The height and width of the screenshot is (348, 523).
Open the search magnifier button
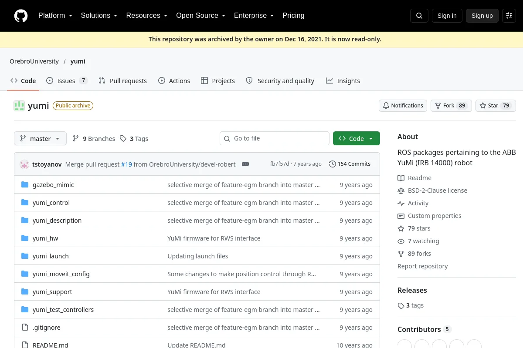(x=419, y=16)
